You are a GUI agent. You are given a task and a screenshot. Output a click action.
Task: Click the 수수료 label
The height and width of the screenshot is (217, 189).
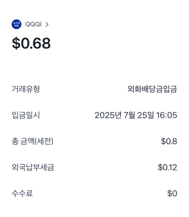point(22,194)
